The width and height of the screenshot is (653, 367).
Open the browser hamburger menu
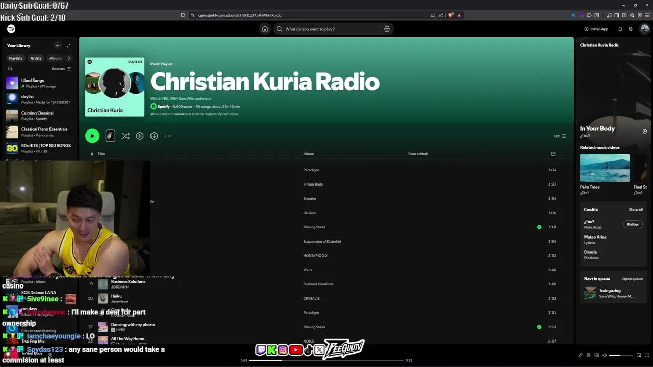pos(647,15)
